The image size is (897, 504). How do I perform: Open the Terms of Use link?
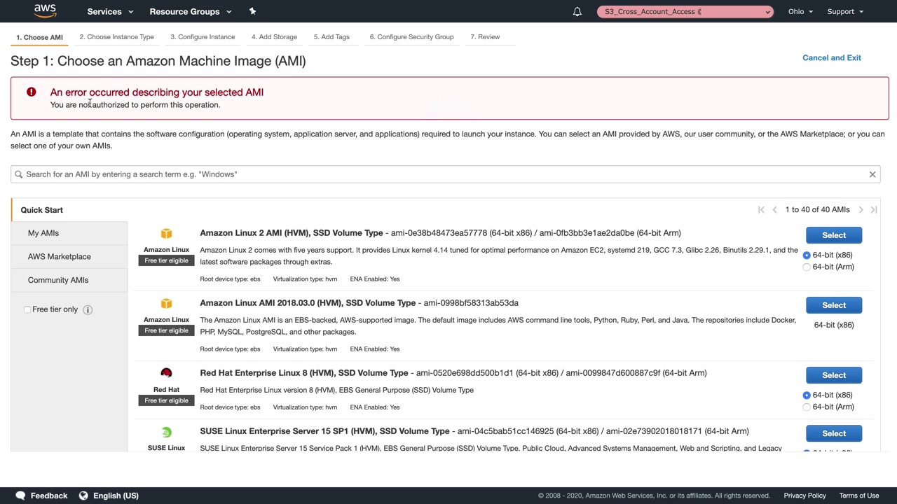coord(859,496)
